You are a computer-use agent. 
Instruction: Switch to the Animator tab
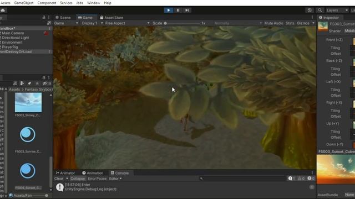pos(65,173)
